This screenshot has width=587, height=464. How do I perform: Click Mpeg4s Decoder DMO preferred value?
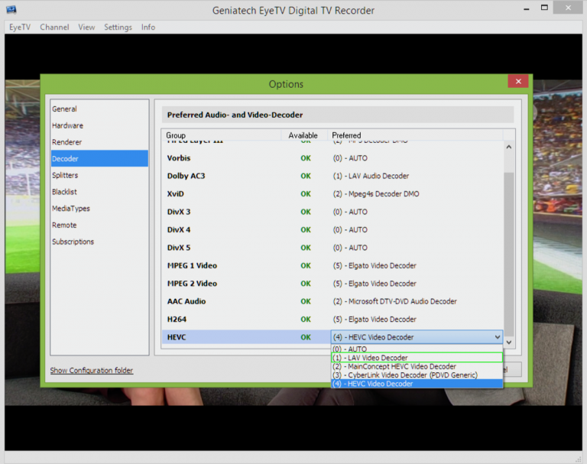pos(376,194)
